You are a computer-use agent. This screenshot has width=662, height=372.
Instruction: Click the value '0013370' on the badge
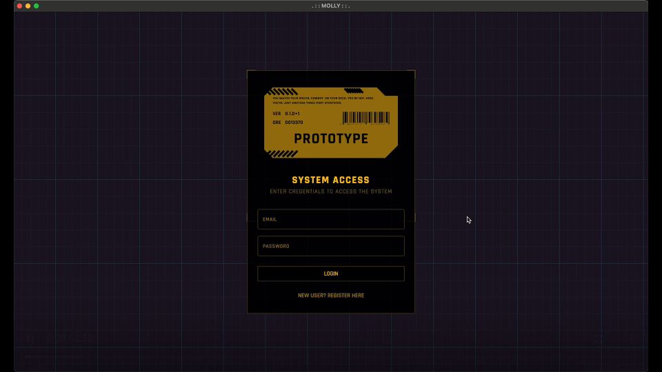pos(294,123)
